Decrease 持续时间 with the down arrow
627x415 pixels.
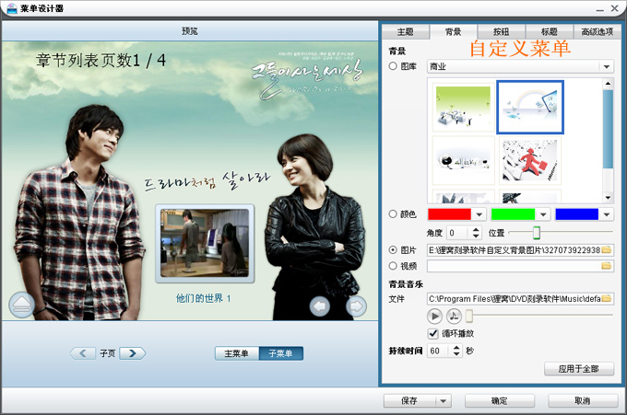[x=456, y=354]
